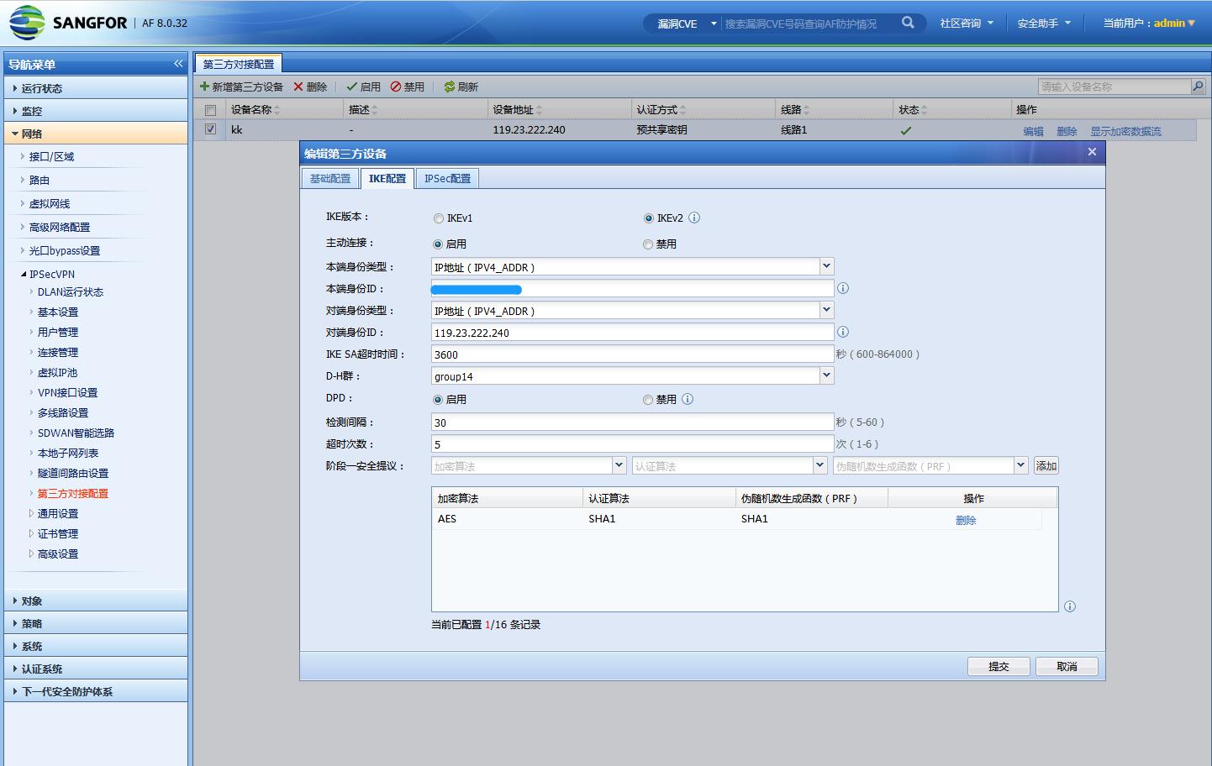
Task: Switch to IKE配置 tab
Action: click(387, 178)
